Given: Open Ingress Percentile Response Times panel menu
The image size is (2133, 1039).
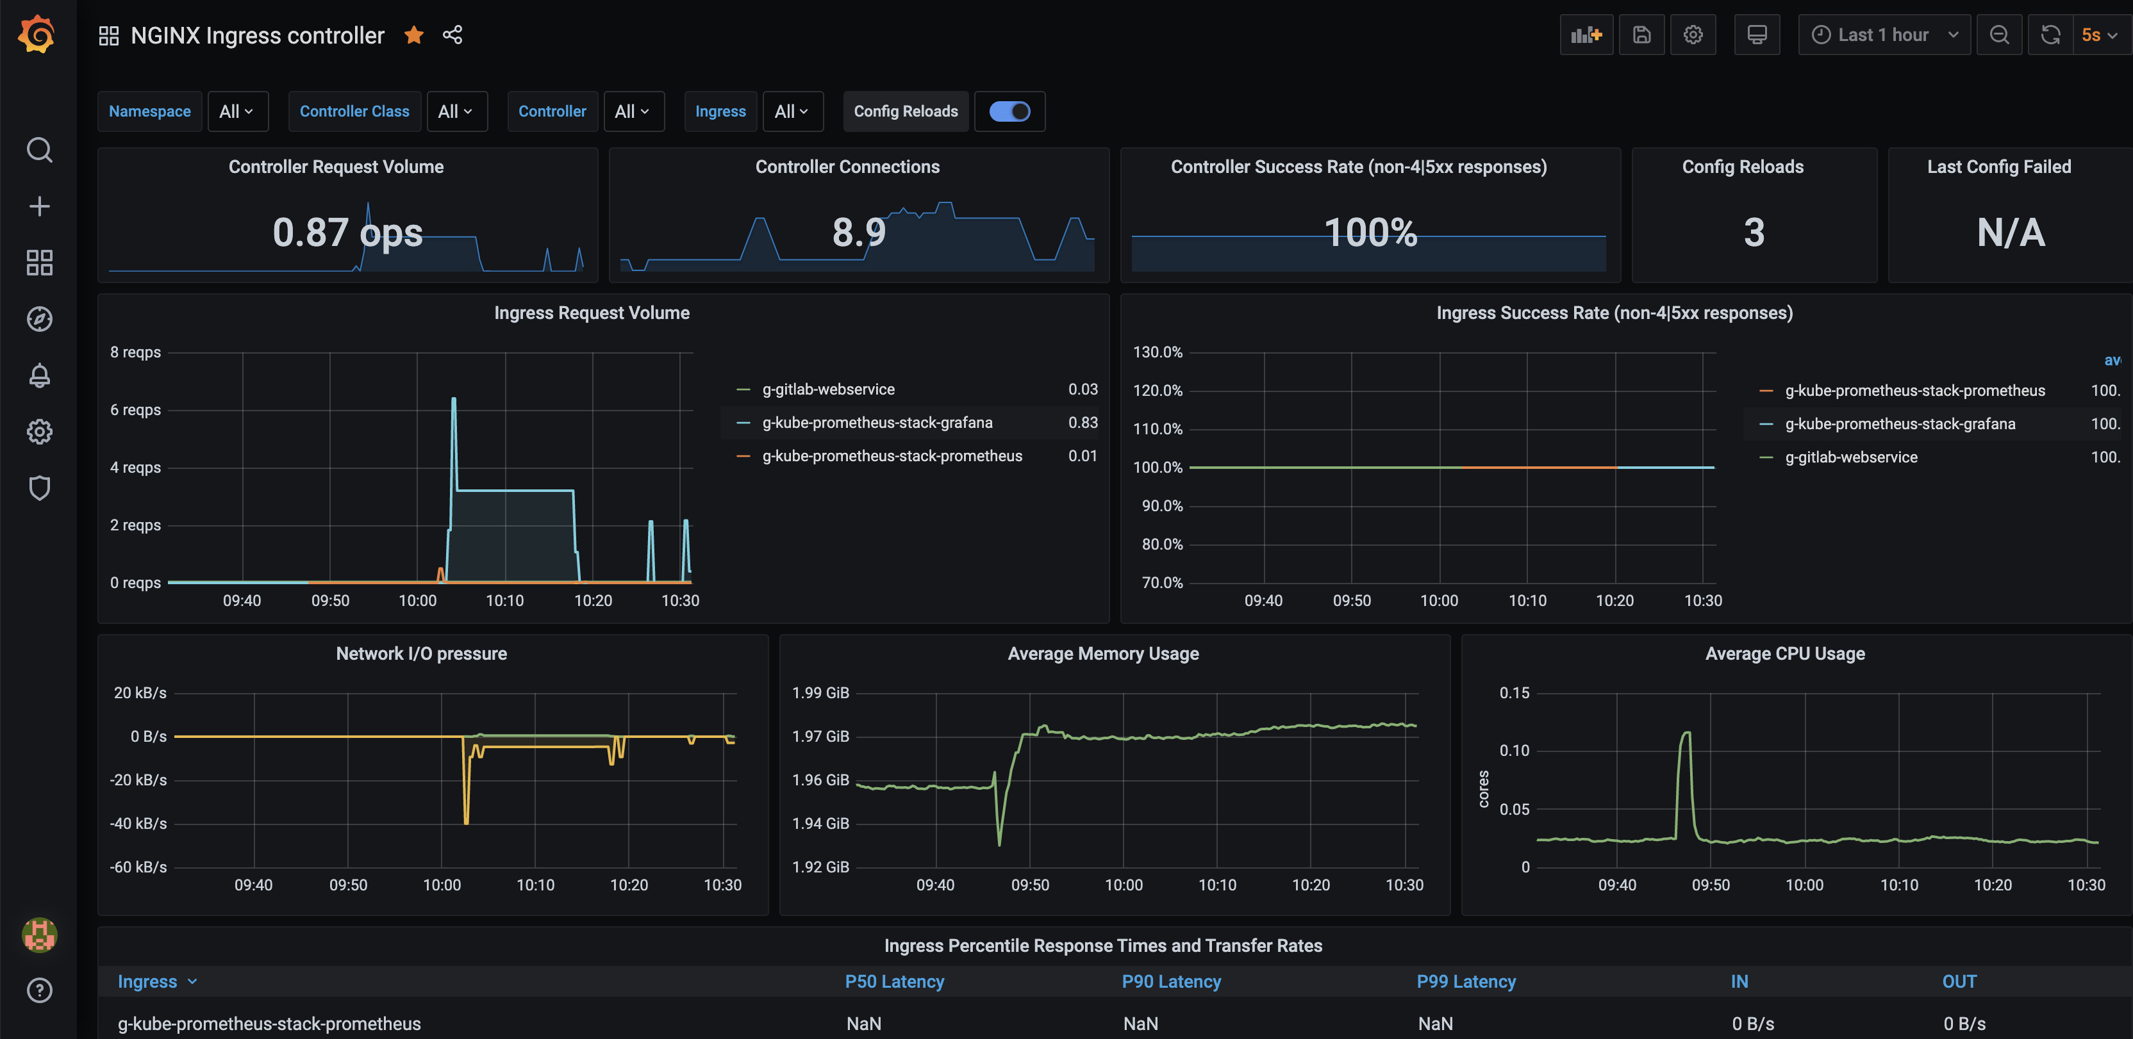Looking at the screenshot, I should coord(1103,945).
